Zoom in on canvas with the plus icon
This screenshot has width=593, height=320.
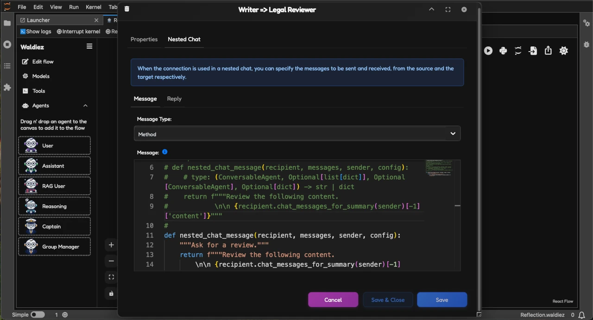[x=111, y=244]
